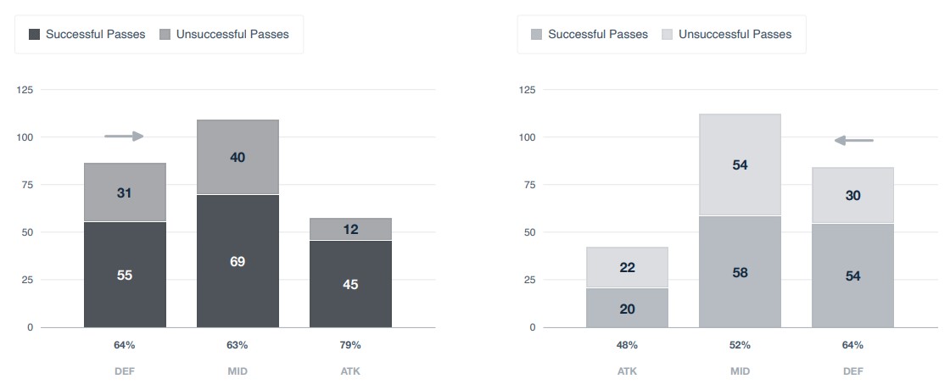Select the bar segment showing 30 passes
This screenshot has height=390, width=950.
852,195
